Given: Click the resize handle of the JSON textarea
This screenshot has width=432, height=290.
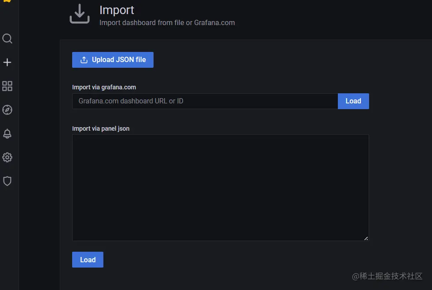Looking at the screenshot, I should click(366, 239).
